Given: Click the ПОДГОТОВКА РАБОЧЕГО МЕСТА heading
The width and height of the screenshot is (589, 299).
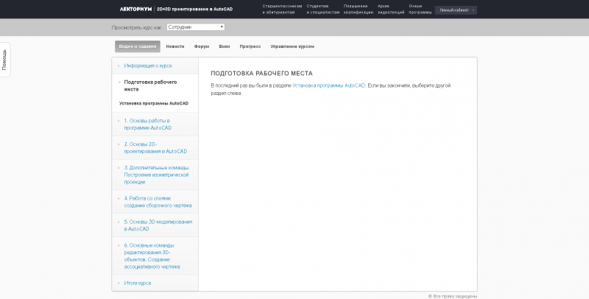Looking at the screenshot, I should [x=261, y=73].
